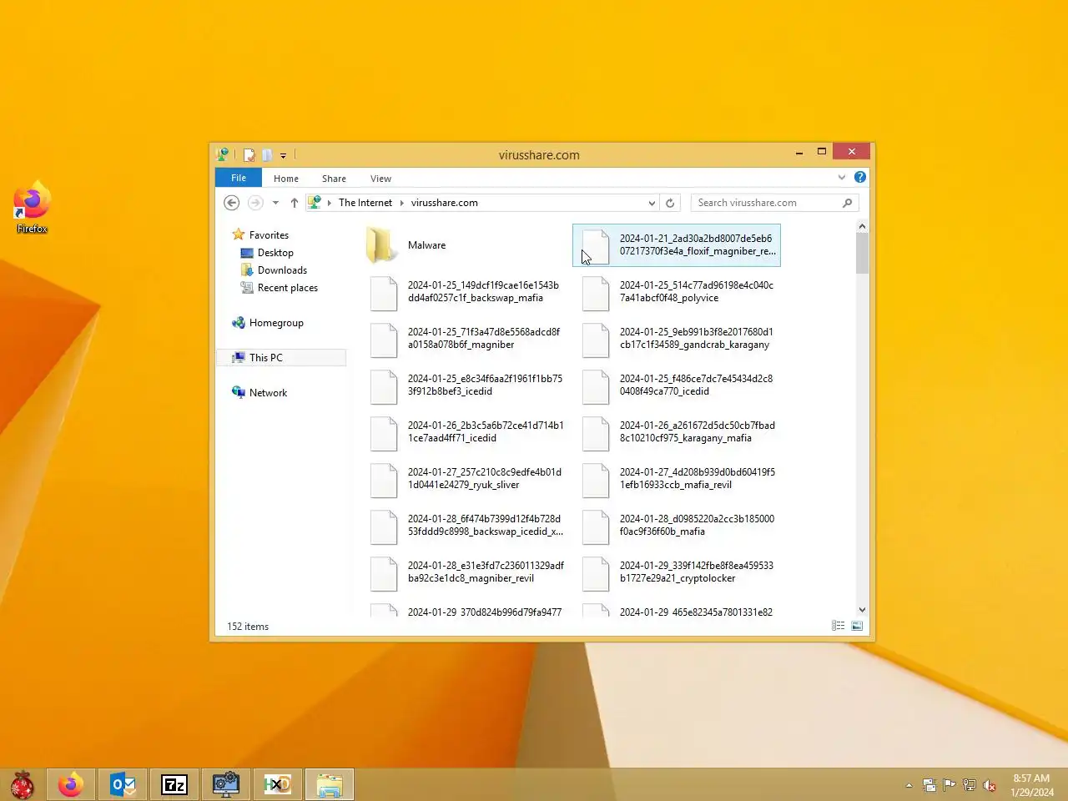1068x801 pixels.
Task: Open Start via the ornament button
Action: pyautogui.click(x=23, y=785)
